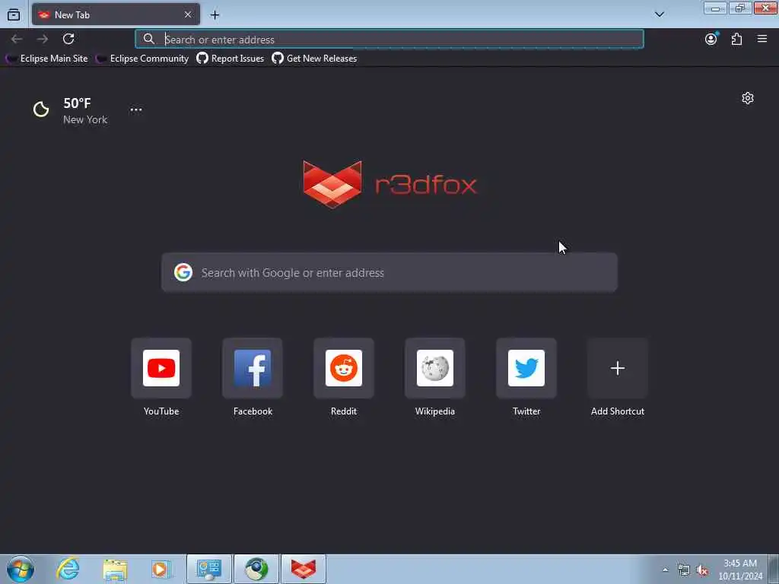The height and width of the screenshot is (584, 779).
Task: Open the Facebook shortcut tile
Action: [x=253, y=368]
